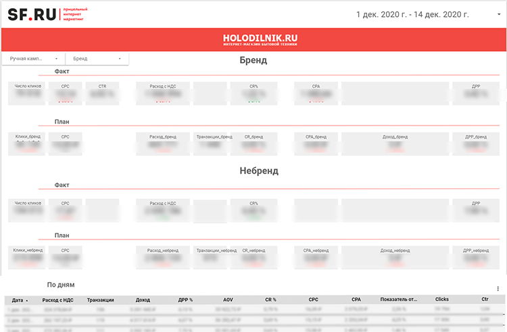This screenshot has width=507, height=332.
Task: Sort table by Транзакции column
Action: click(100, 300)
